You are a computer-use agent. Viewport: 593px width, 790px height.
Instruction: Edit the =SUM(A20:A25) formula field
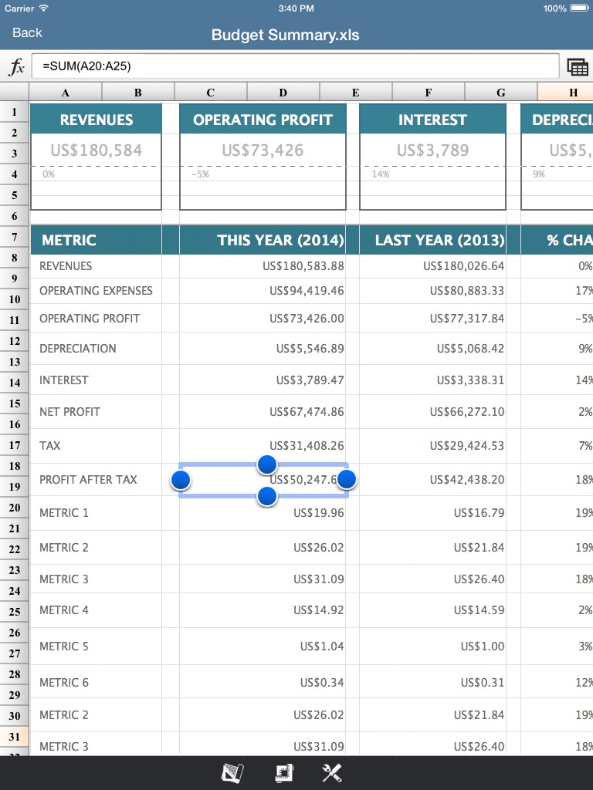(296, 66)
